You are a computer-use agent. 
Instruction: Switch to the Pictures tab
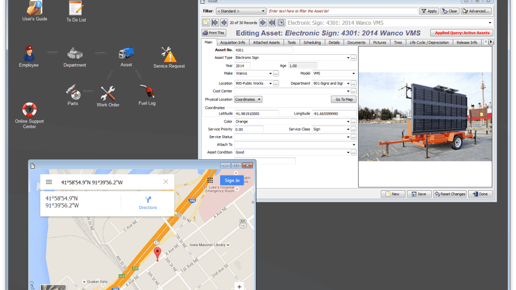(379, 43)
